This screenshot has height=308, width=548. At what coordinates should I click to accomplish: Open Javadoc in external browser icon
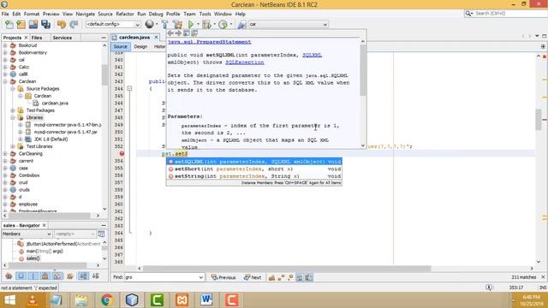coord(187,33)
